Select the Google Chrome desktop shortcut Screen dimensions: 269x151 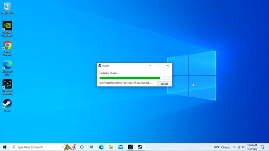pyautogui.click(x=7, y=48)
